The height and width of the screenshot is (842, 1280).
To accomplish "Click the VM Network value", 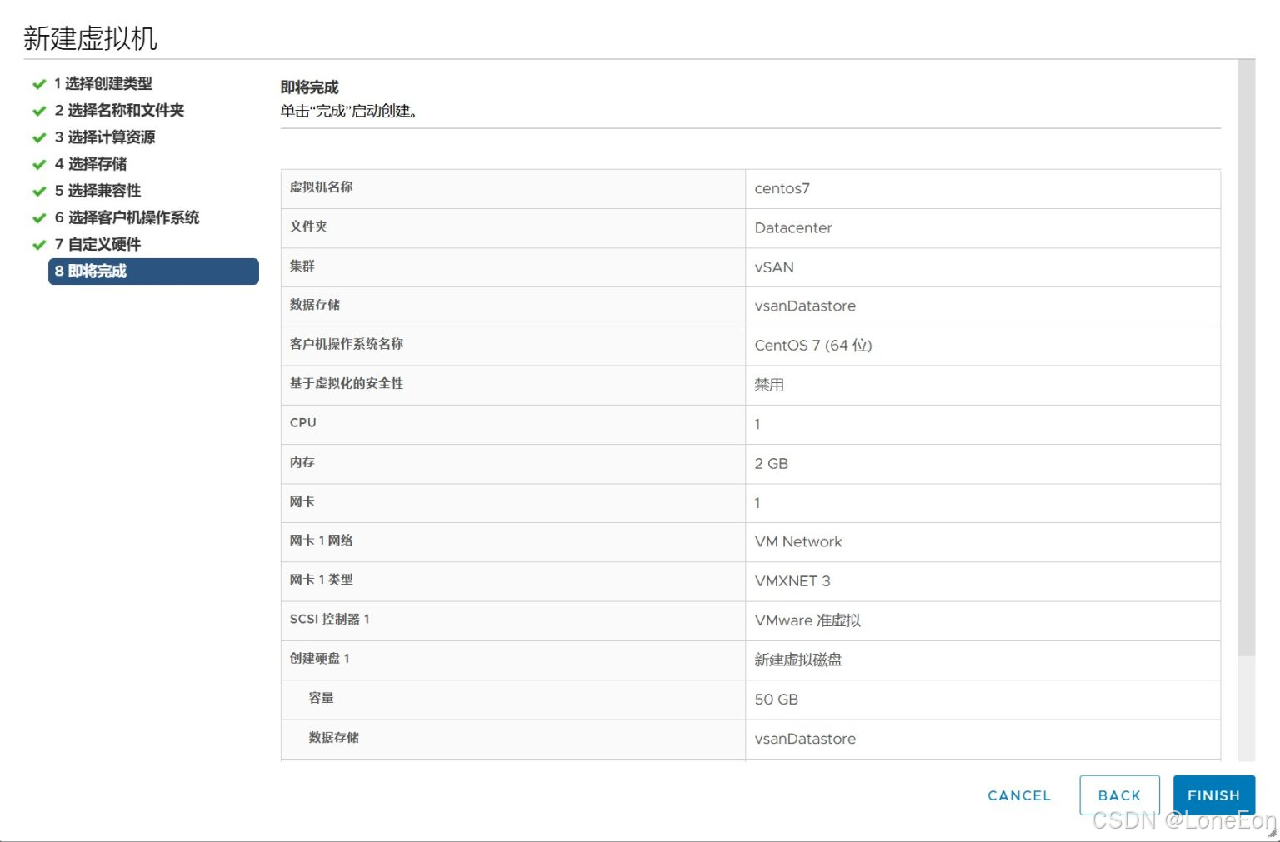I will [798, 541].
